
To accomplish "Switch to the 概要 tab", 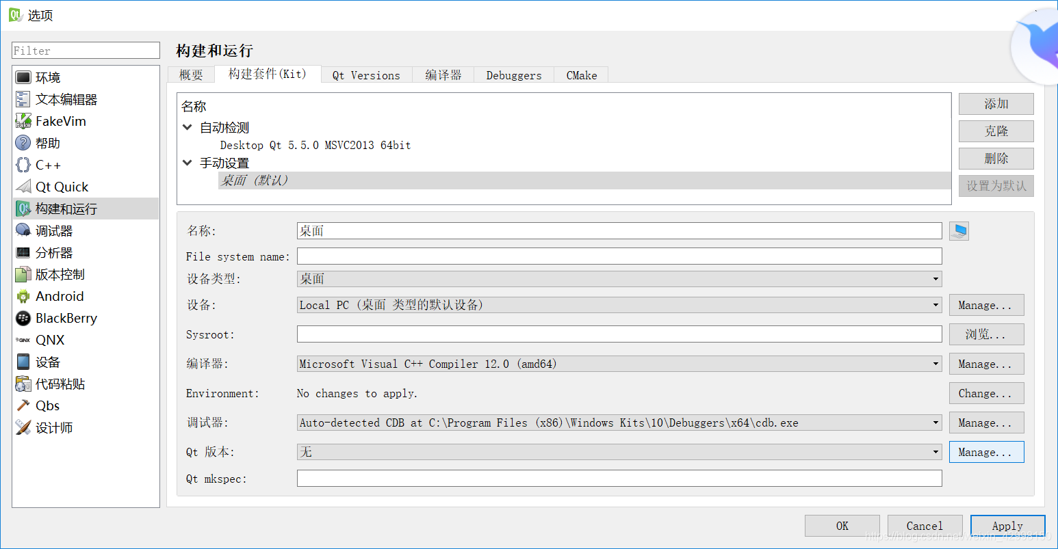I will click(191, 75).
